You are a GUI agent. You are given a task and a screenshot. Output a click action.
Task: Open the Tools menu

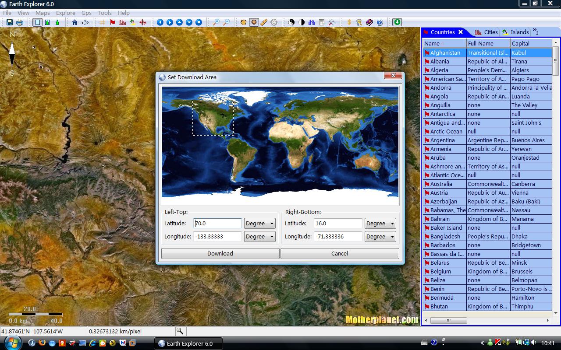(104, 13)
